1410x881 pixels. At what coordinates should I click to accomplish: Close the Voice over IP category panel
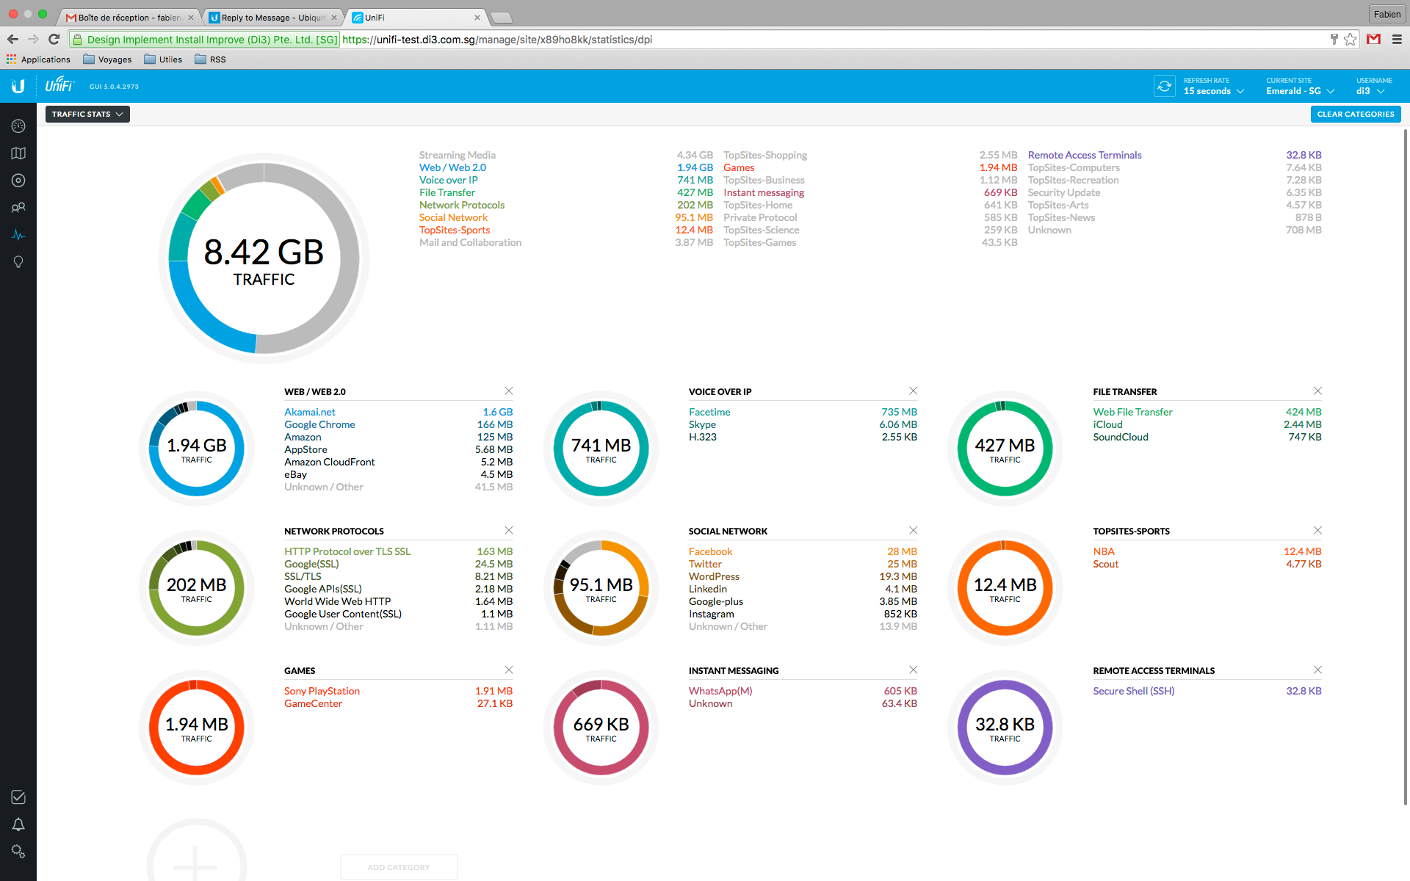[913, 391]
